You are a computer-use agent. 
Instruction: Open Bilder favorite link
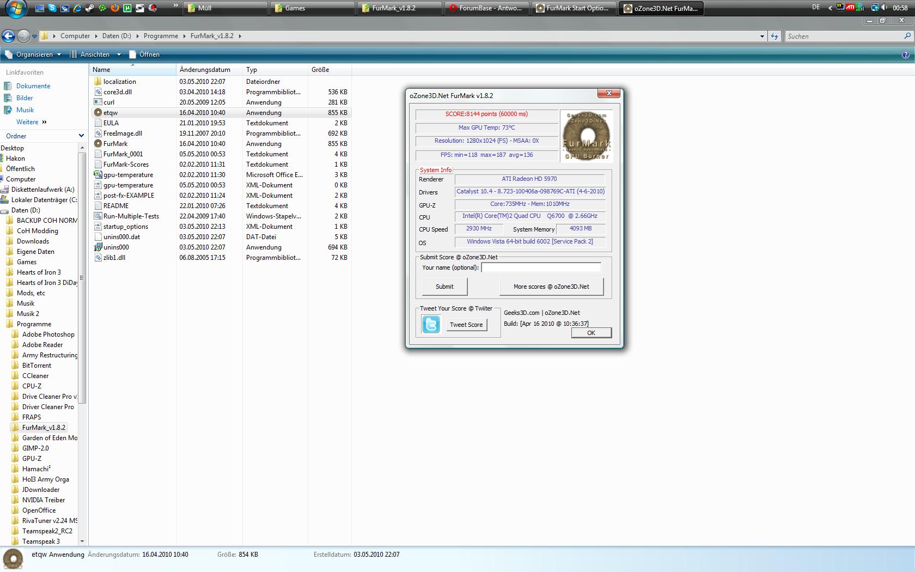(25, 98)
